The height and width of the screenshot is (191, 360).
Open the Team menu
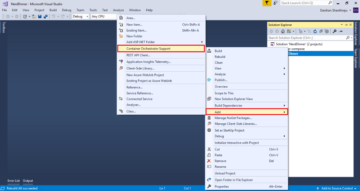80,10
